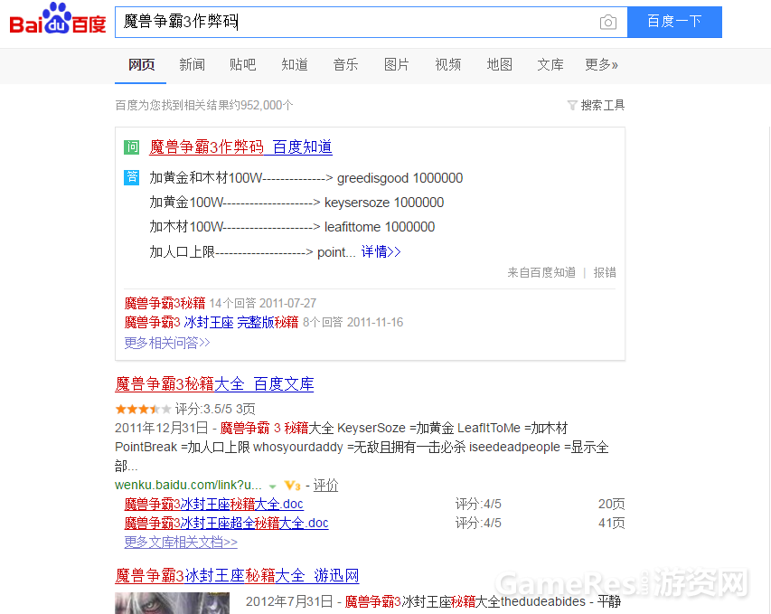
Task: Open the 文库 tab
Action: point(550,64)
